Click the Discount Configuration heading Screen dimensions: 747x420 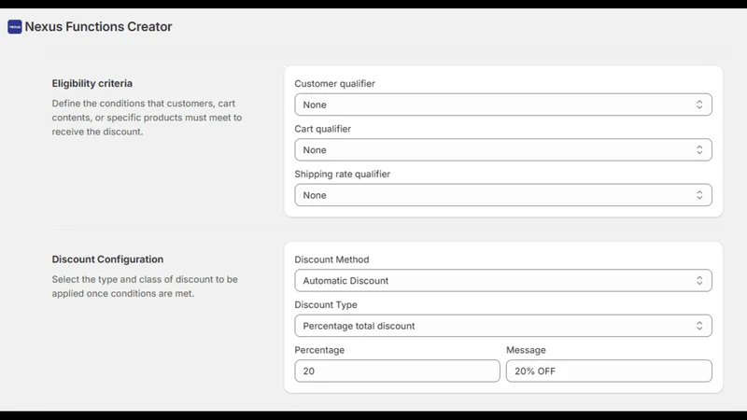(x=107, y=259)
